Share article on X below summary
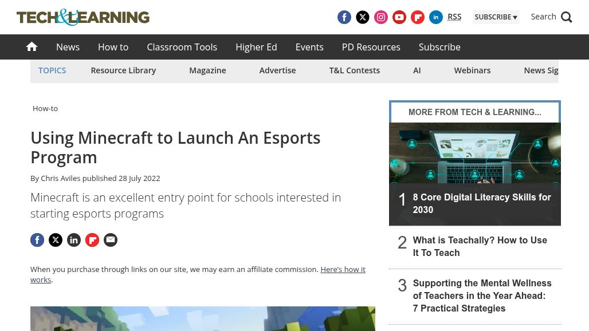 56,240
